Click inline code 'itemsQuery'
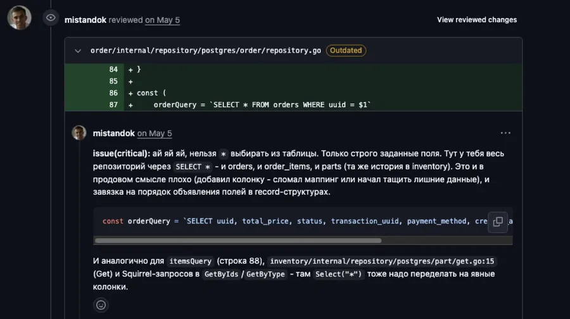The width and height of the screenshot is (570, 319). [x=191, y=261]
